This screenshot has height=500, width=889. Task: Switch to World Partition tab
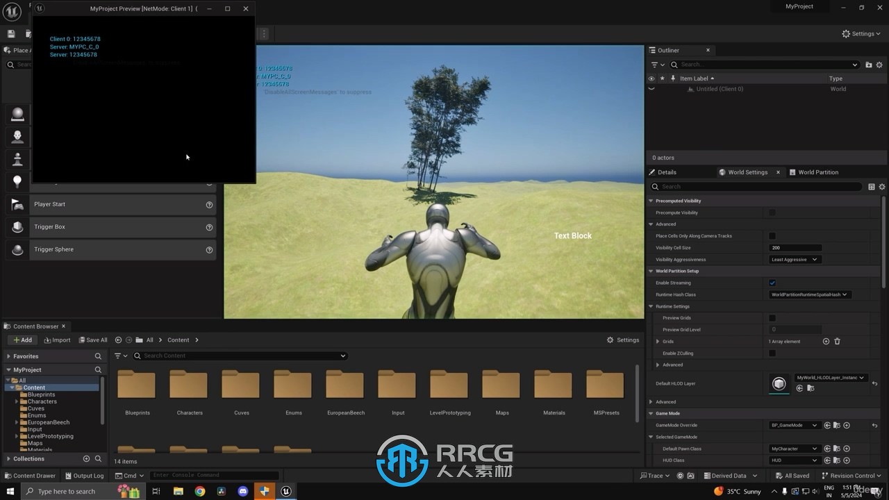(814, 172)
